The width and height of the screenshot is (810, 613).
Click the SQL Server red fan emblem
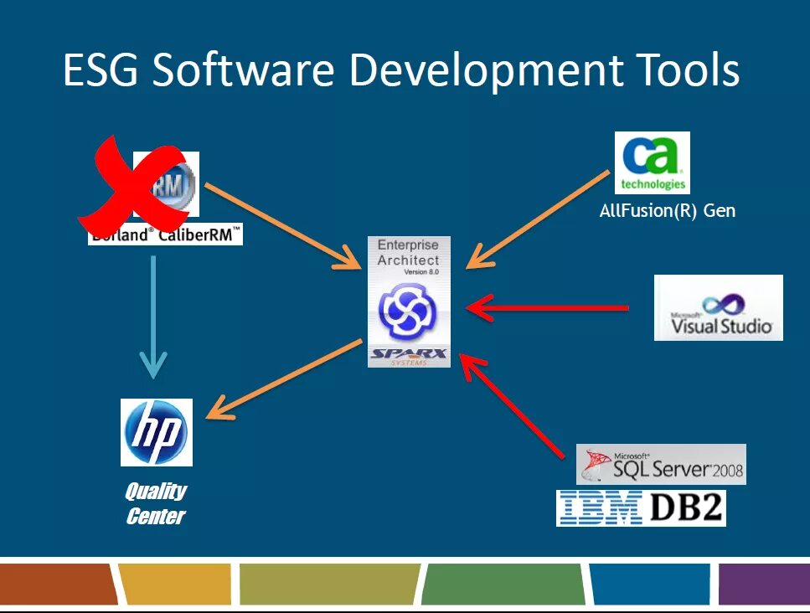(596, 461)
